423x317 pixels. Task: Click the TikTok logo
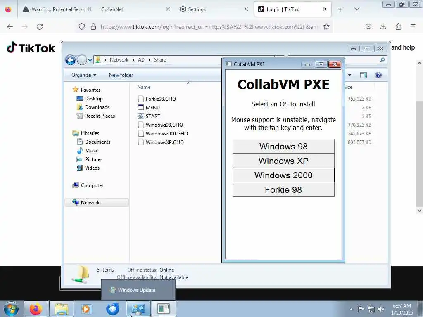click(x=31, y=48)
